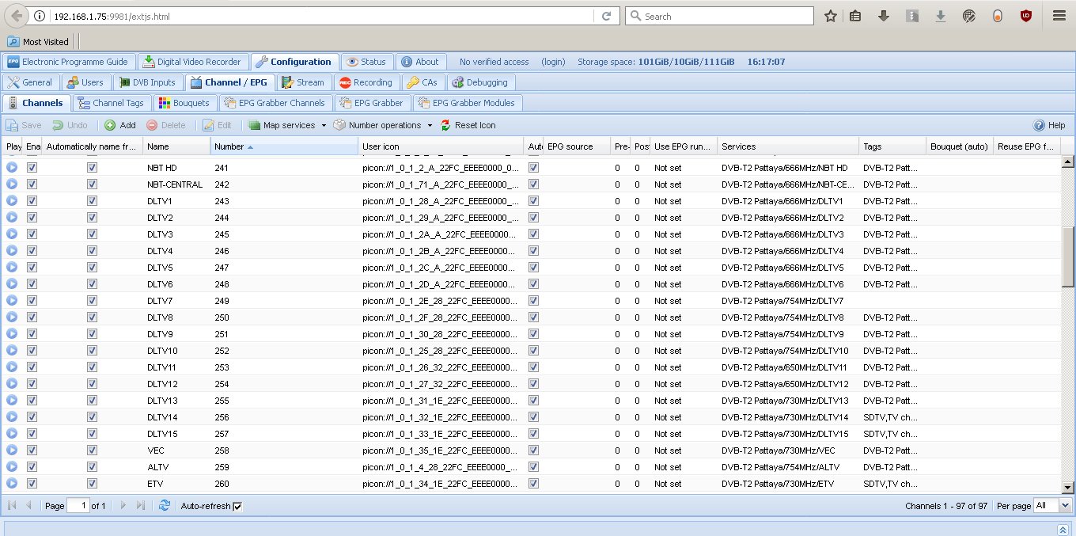The image size is (1076, 536).
Task: Sort by the Name column header
Action: (x=176, y=146)
